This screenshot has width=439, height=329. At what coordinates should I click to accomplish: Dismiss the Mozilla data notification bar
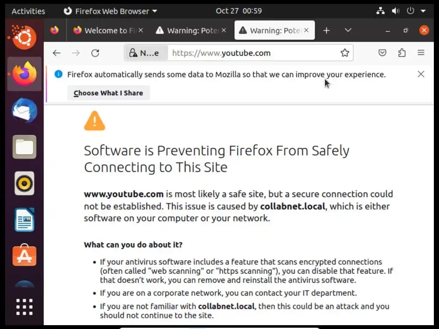pos(421,74)
